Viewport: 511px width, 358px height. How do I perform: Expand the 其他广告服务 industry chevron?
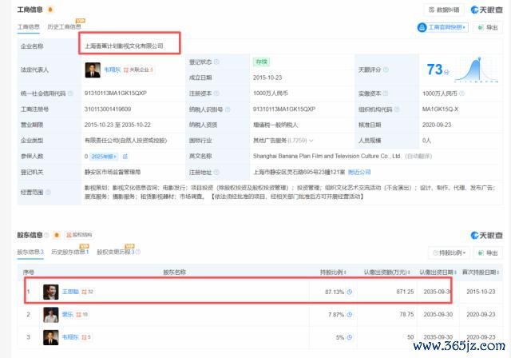pos(311,141)
